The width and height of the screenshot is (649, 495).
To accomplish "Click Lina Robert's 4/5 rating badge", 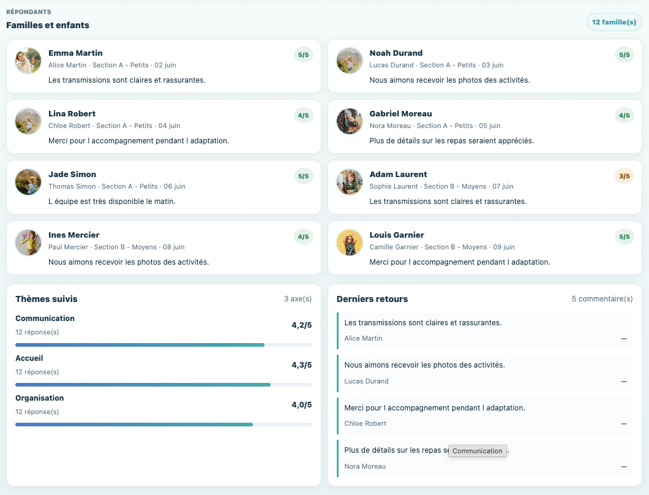I will click(304, 116).
